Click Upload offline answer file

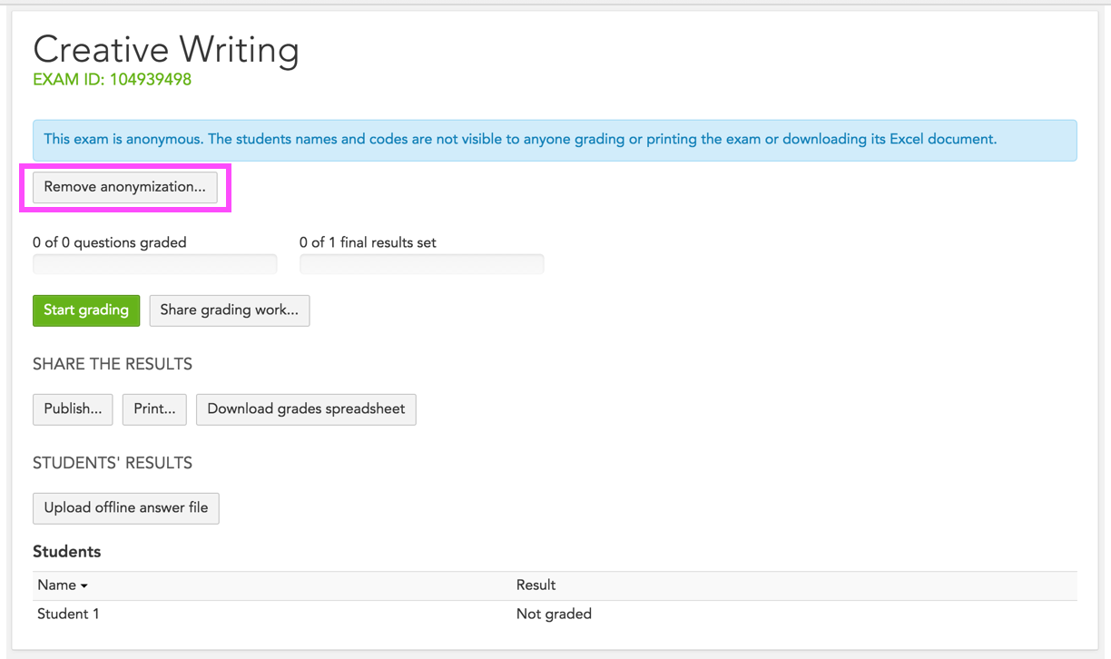pyautogui.click(x=125, y=508)
